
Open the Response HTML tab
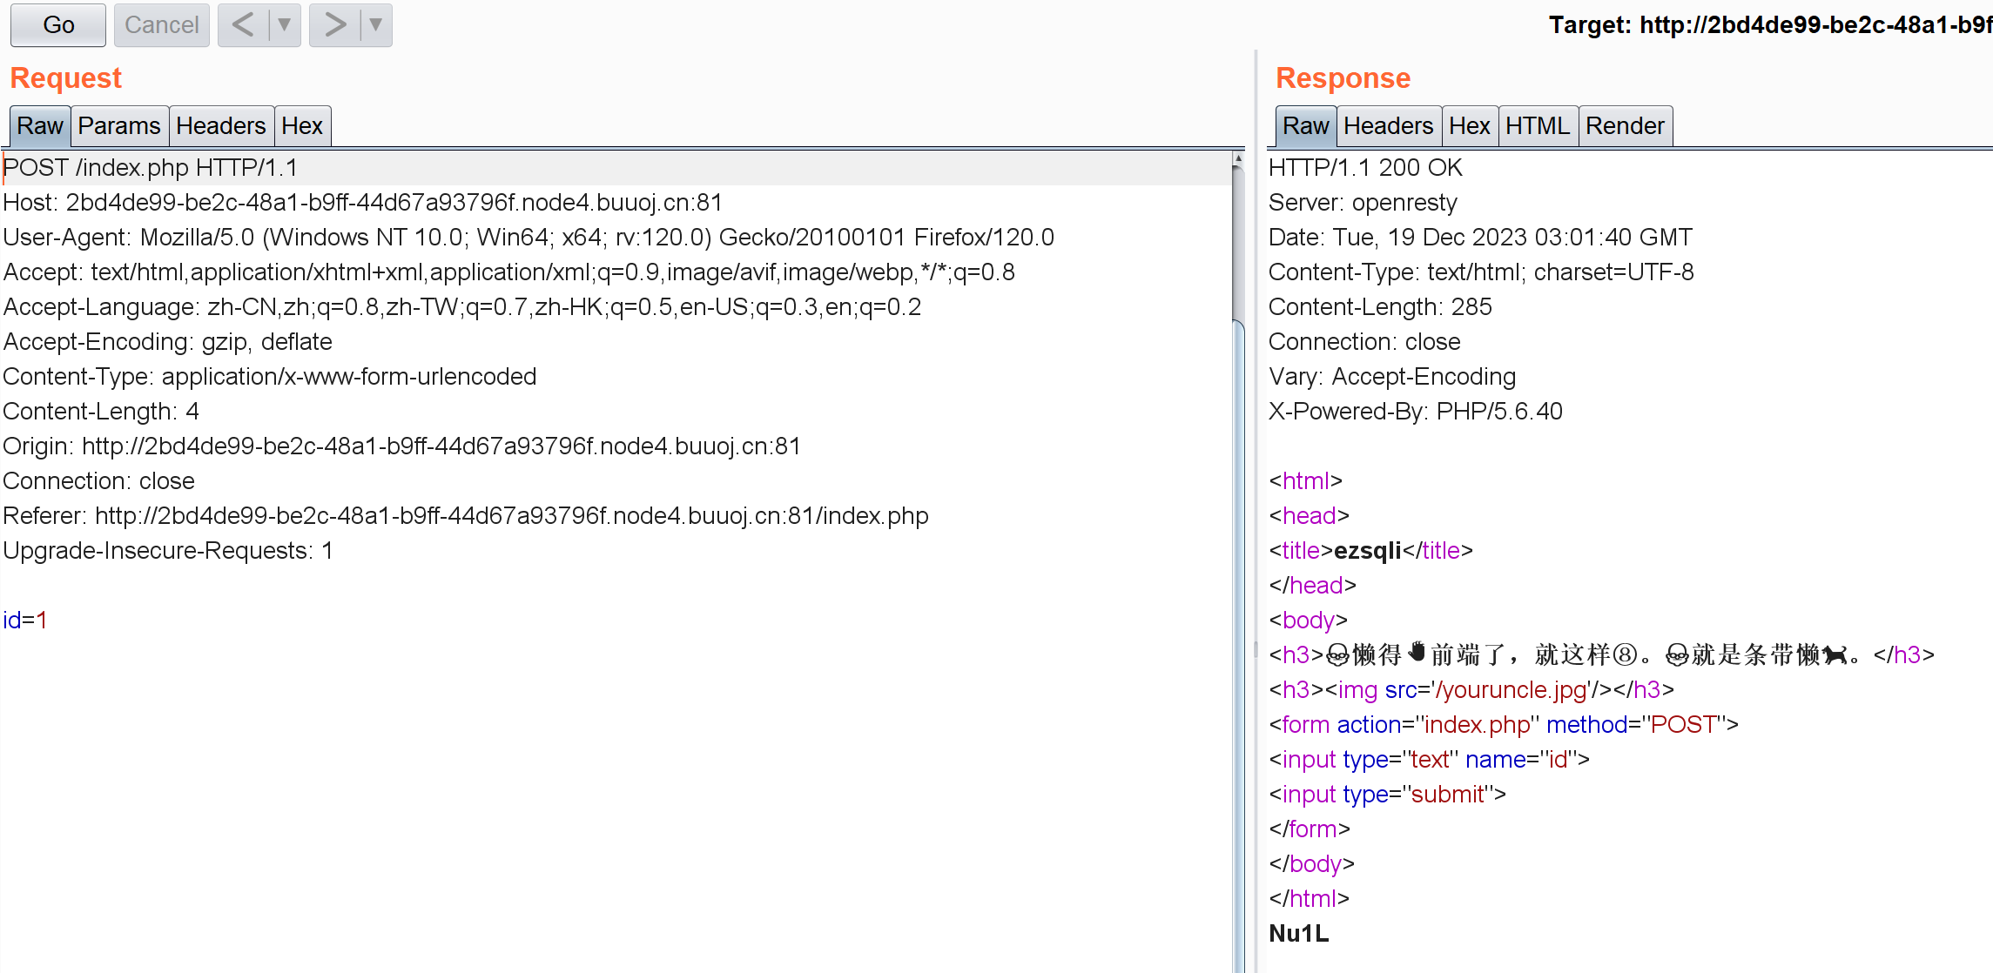click(1538, 126)
